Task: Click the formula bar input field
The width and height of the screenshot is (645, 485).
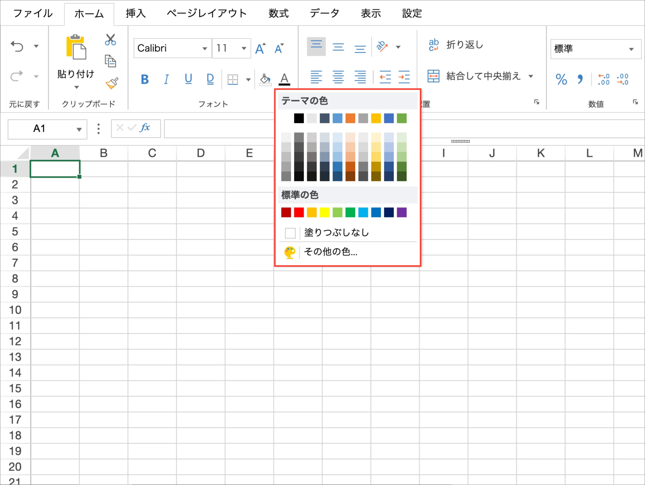Action: click(x=219, y=129)
